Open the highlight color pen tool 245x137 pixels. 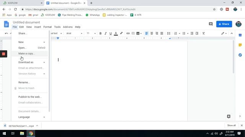coord(121,33)
